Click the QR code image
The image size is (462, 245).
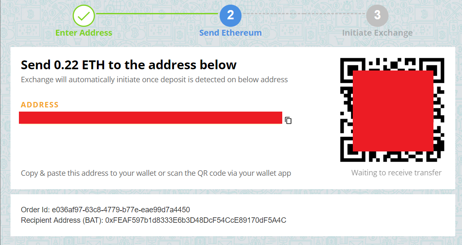[392, 110]
